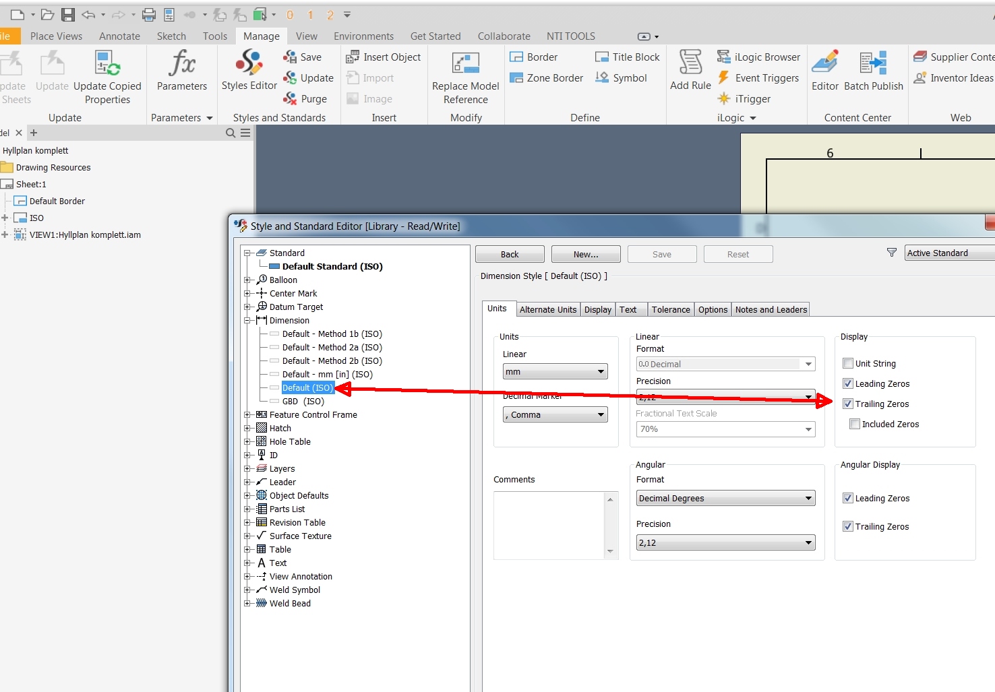Open the Active Standard filter dropdown
The height and width of the screenshot is (692, 995).
[950, 253]
